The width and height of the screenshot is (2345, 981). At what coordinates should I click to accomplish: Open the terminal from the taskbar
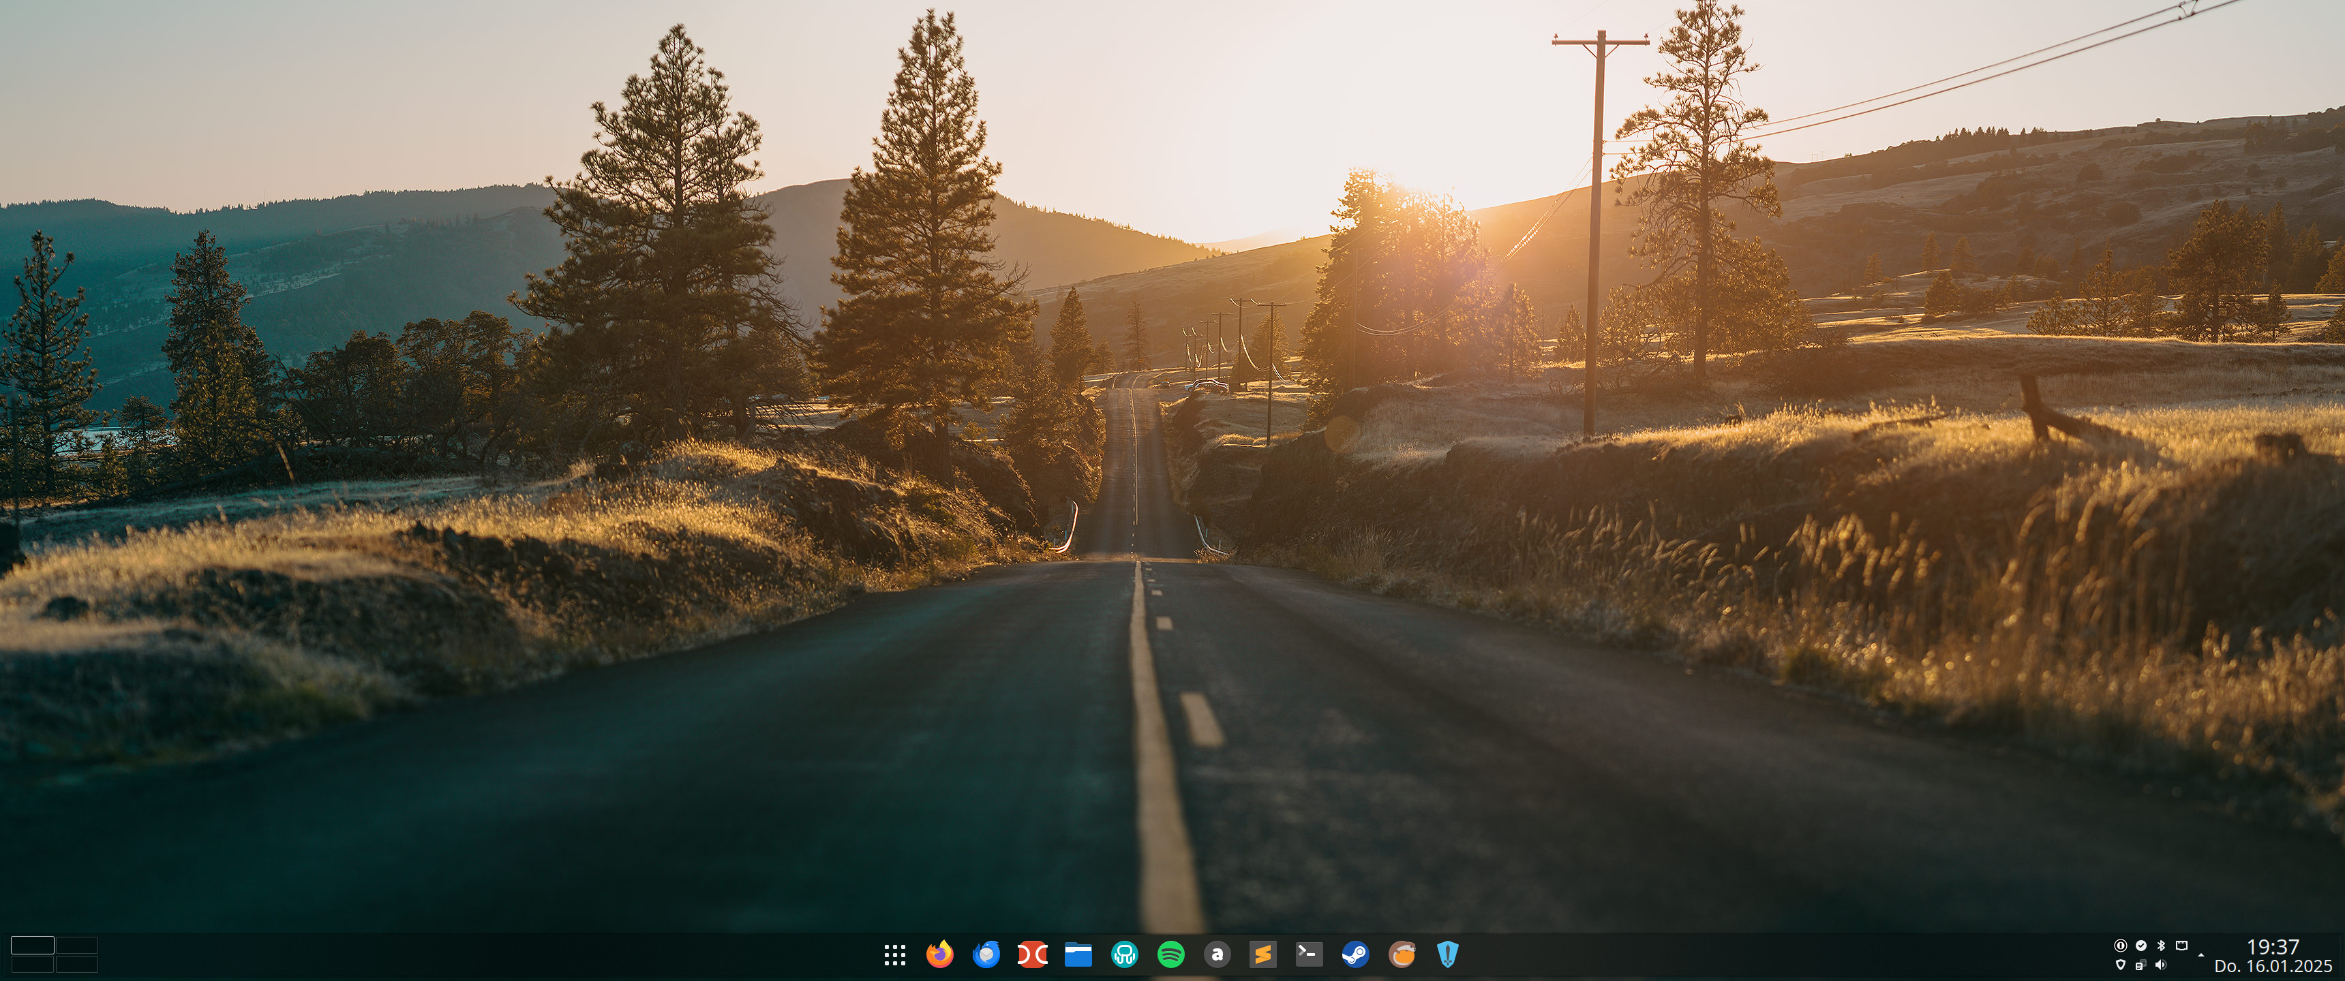click(1309, 954)
